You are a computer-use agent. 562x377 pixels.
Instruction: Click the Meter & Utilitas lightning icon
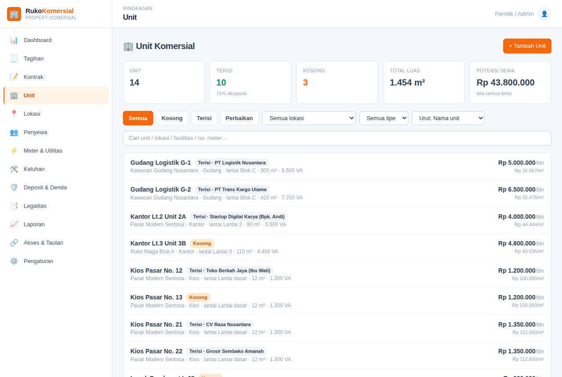click(x=14, y=151)
